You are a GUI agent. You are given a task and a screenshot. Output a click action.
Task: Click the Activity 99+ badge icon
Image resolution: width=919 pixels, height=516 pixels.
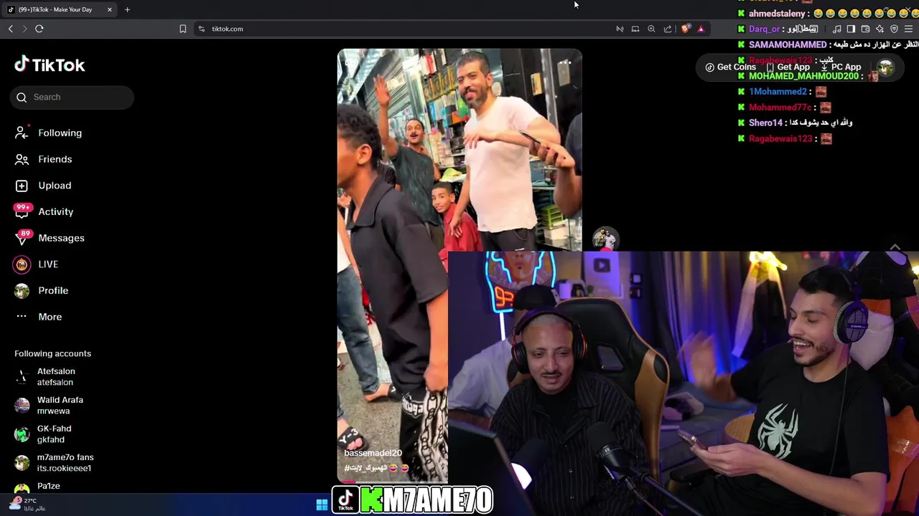[x=22, y=211]
